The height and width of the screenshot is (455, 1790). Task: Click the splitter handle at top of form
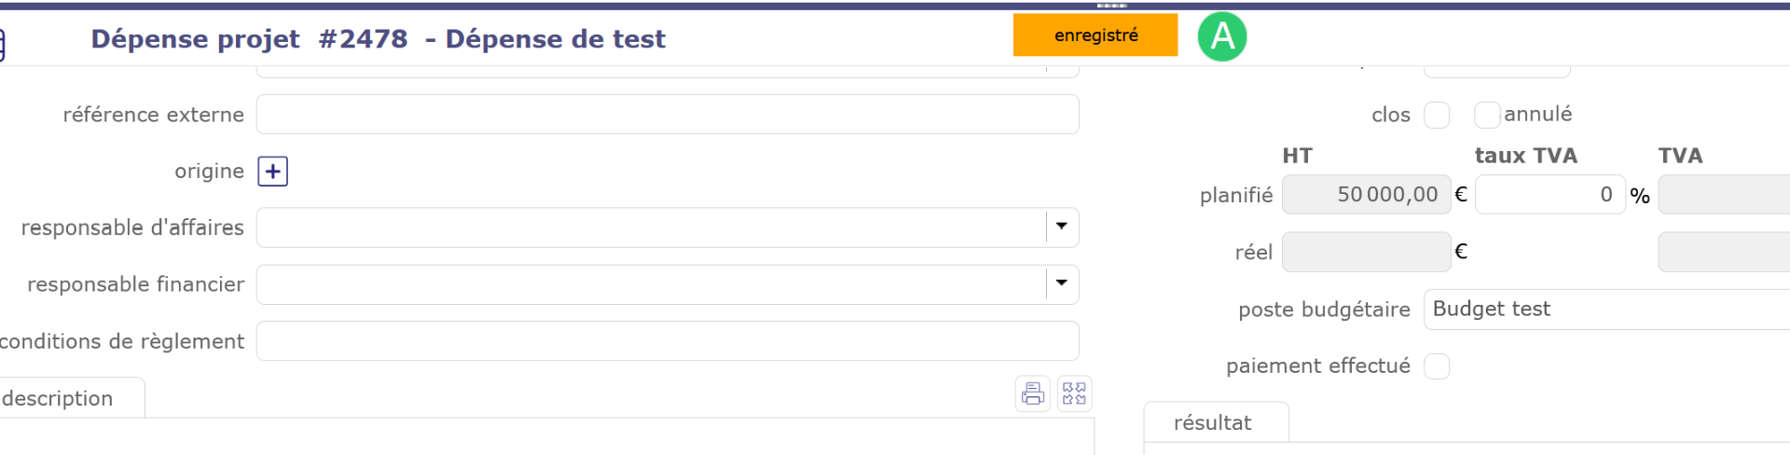click(x=1111, y=6)
